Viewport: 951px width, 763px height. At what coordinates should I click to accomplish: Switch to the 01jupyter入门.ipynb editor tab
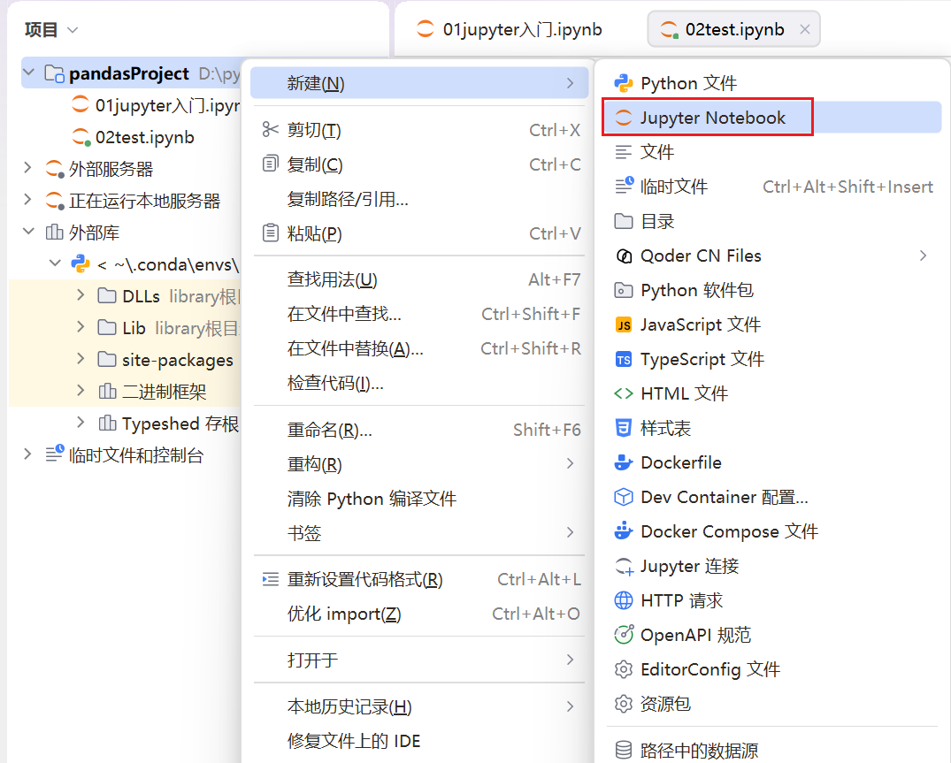[510, 29]
